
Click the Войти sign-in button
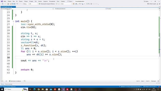coord(146,1)
